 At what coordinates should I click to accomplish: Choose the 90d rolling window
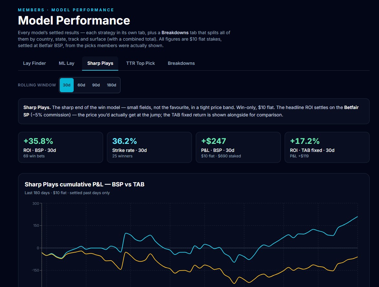(x=96, y=85)
